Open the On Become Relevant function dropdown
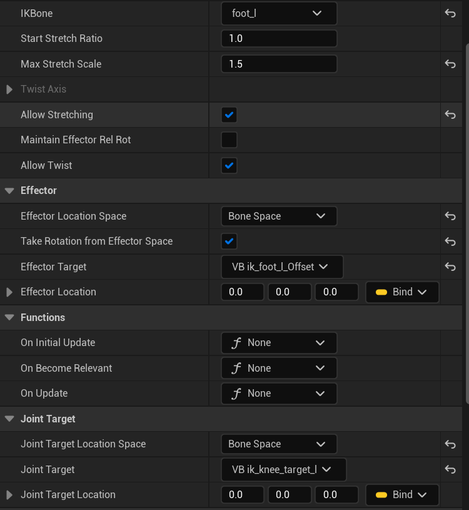This screenshot has height=510, width=469. coord(279,368)
